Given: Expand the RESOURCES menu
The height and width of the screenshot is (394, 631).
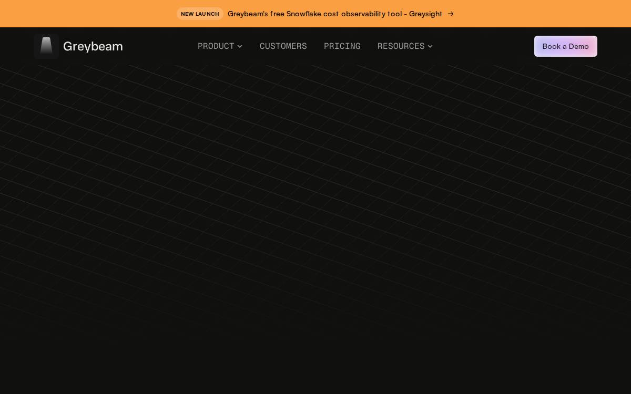Looking at the screenshot, I should (x=405, y=46).
